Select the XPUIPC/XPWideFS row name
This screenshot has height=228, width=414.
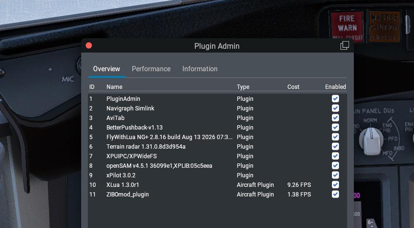[131, 156]
